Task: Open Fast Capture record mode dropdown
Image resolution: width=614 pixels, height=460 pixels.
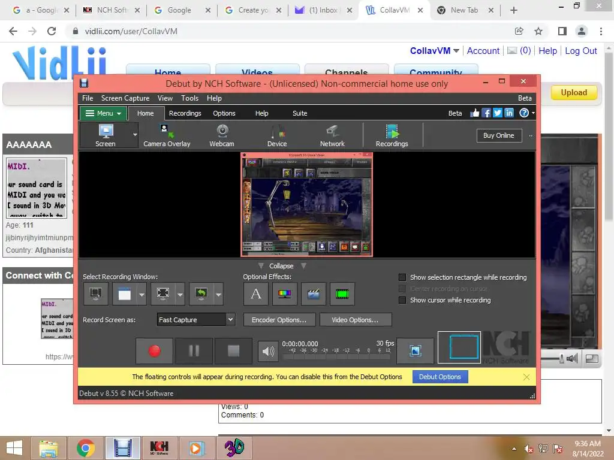Action: [x=196, y=320]
